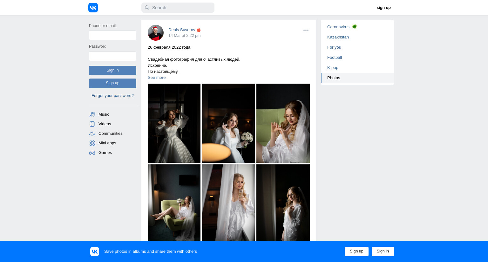
Task: Open Denis Suvorov's profile name link
Action: coord(182,30)
